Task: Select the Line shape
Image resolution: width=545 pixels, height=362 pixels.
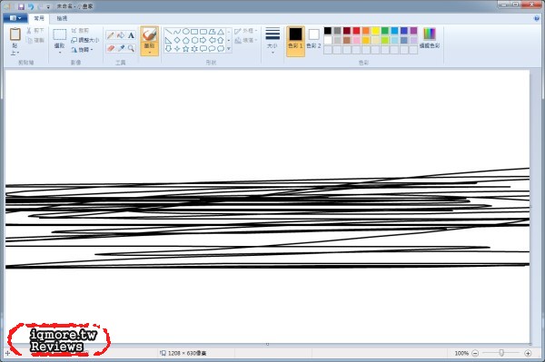Action: [x=169, y=32]
